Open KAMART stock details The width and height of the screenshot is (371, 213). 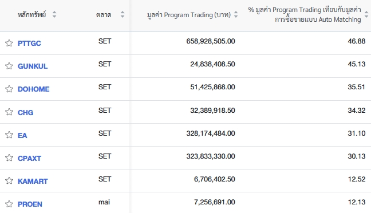33,182
